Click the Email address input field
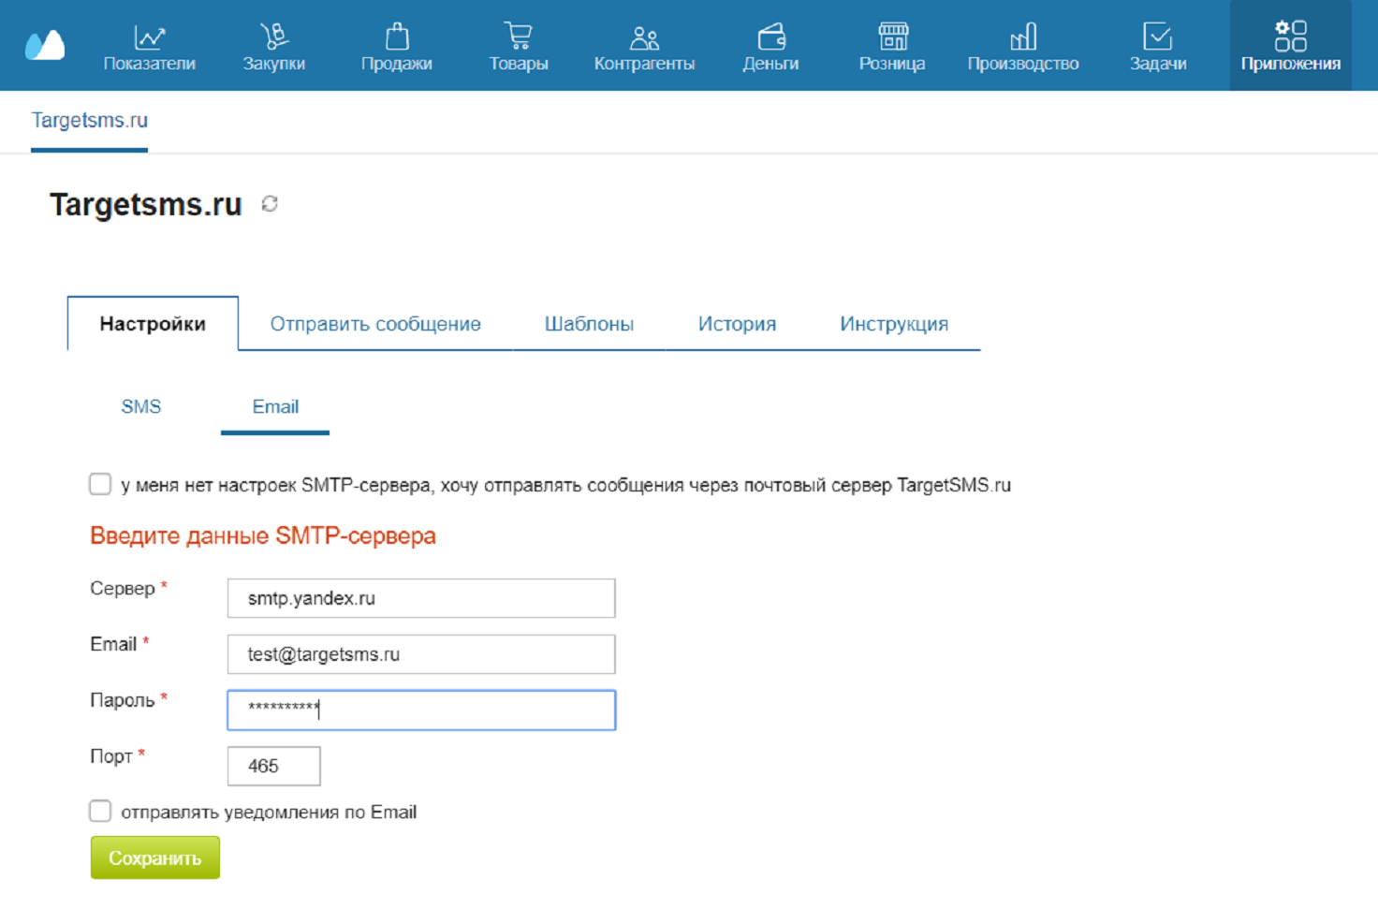1378x923 pixels. click(421, 654)
